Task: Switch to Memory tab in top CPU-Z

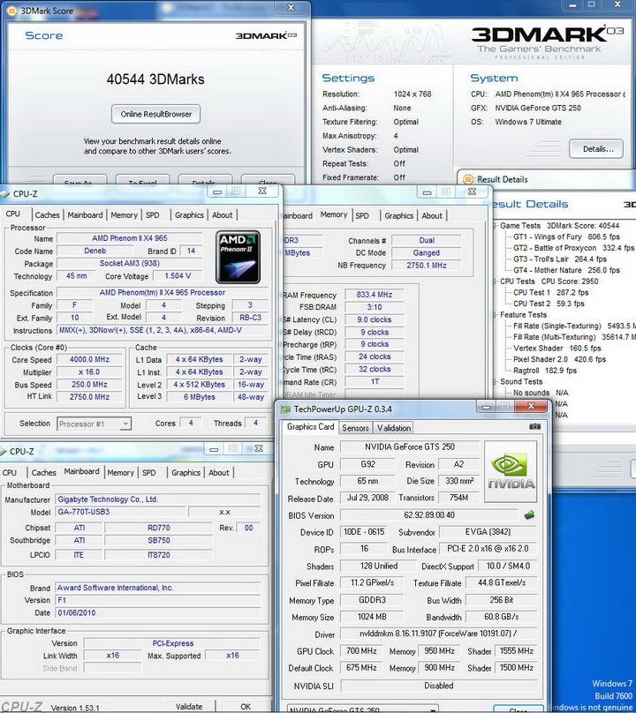Action: click(124, 215)
